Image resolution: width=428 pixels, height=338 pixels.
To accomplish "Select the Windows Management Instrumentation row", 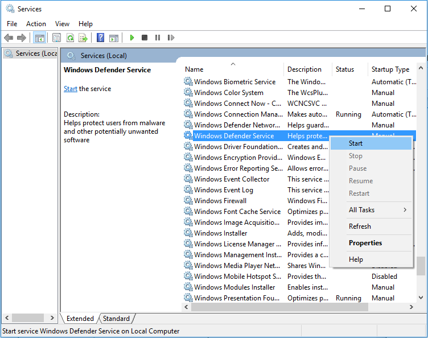I will (x=256, y=254).
